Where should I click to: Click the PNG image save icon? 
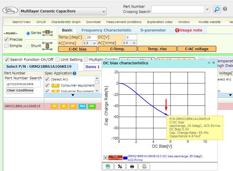144,166
